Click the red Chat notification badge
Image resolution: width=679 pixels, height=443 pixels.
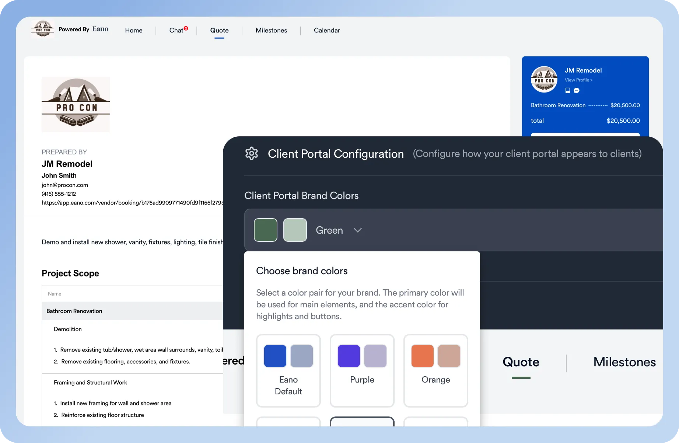pos(186,28)
